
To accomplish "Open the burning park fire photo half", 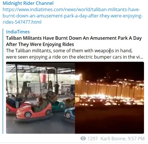I will (x=109, y=98).
